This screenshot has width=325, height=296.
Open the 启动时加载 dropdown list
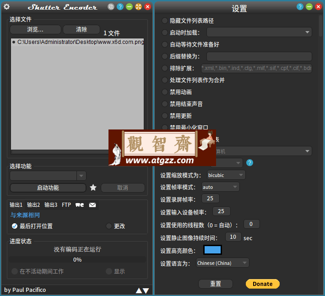click(259, 32)
